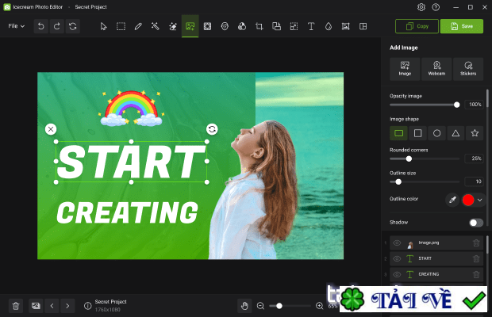Image resolution: width=492 pixels, height=317 pixels.
Task: Activate the hand pan tool
Action: pos(246,305)
